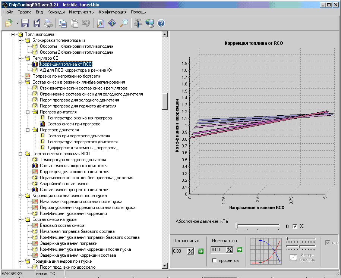Click the Copy toolbar icon
The height and width of the screenshot is (278, 341).
[x=63, y=24]
